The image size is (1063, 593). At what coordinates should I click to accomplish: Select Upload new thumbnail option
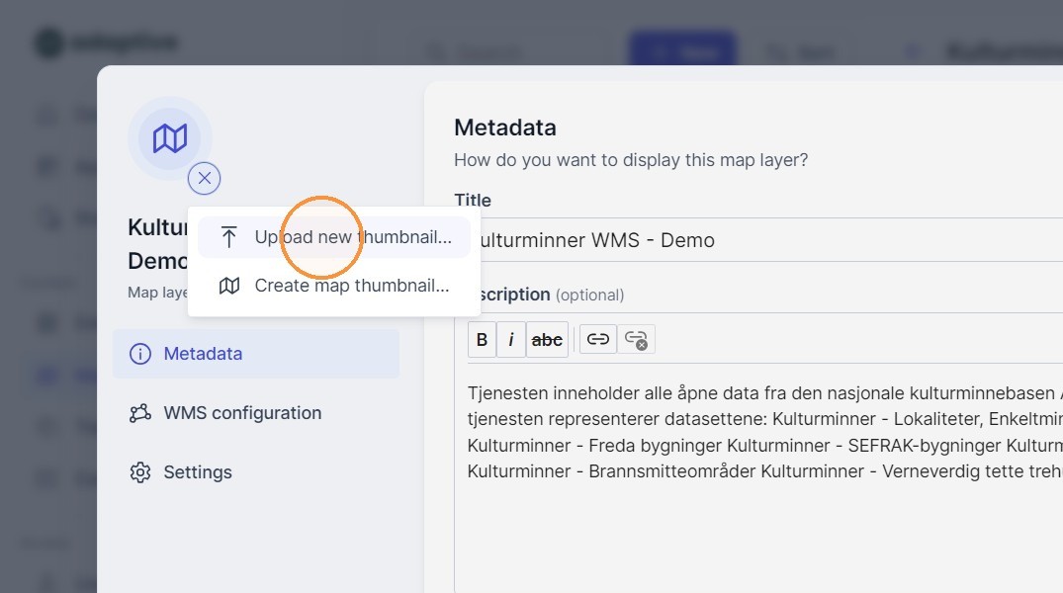(x=333, y=237)
